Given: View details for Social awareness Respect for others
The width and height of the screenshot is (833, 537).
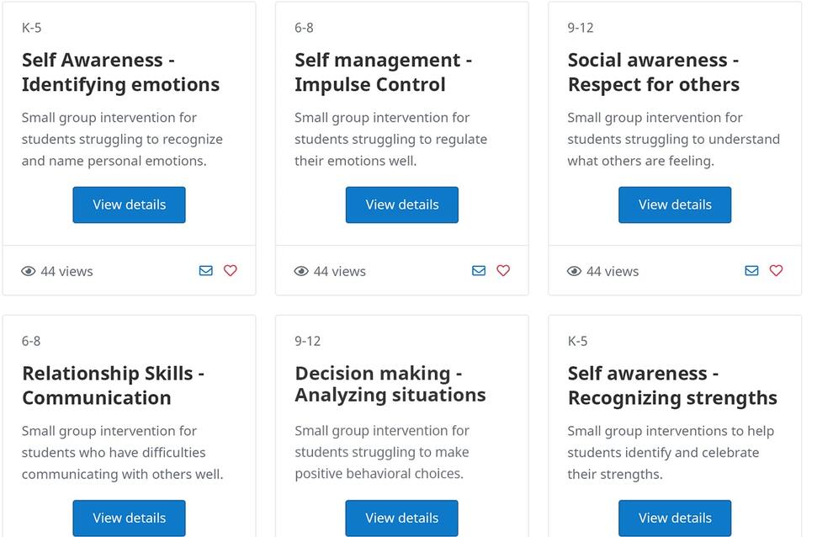Looking at the screenshot, I should (675, 205).
